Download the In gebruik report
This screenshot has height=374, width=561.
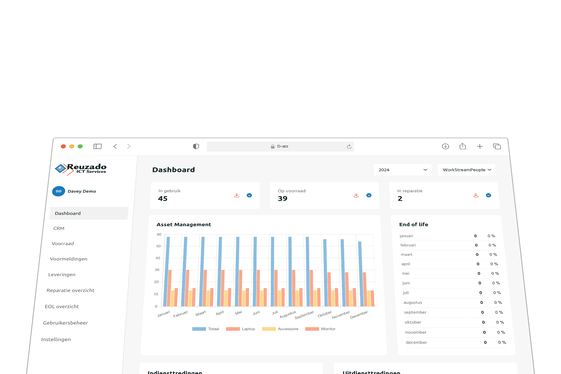point(237,195)
